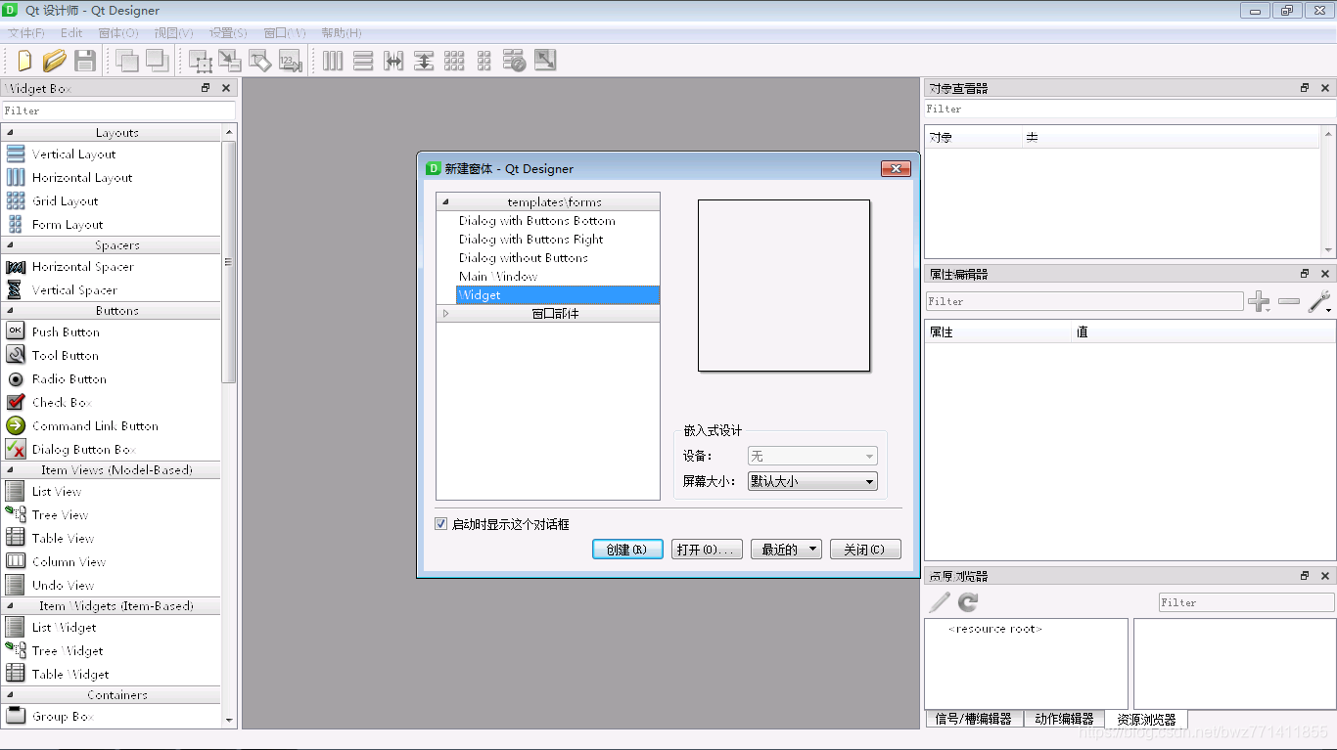1337x750 pixels.
Task: Click the Check Box widget icon
Action: [x=16, y=402]
